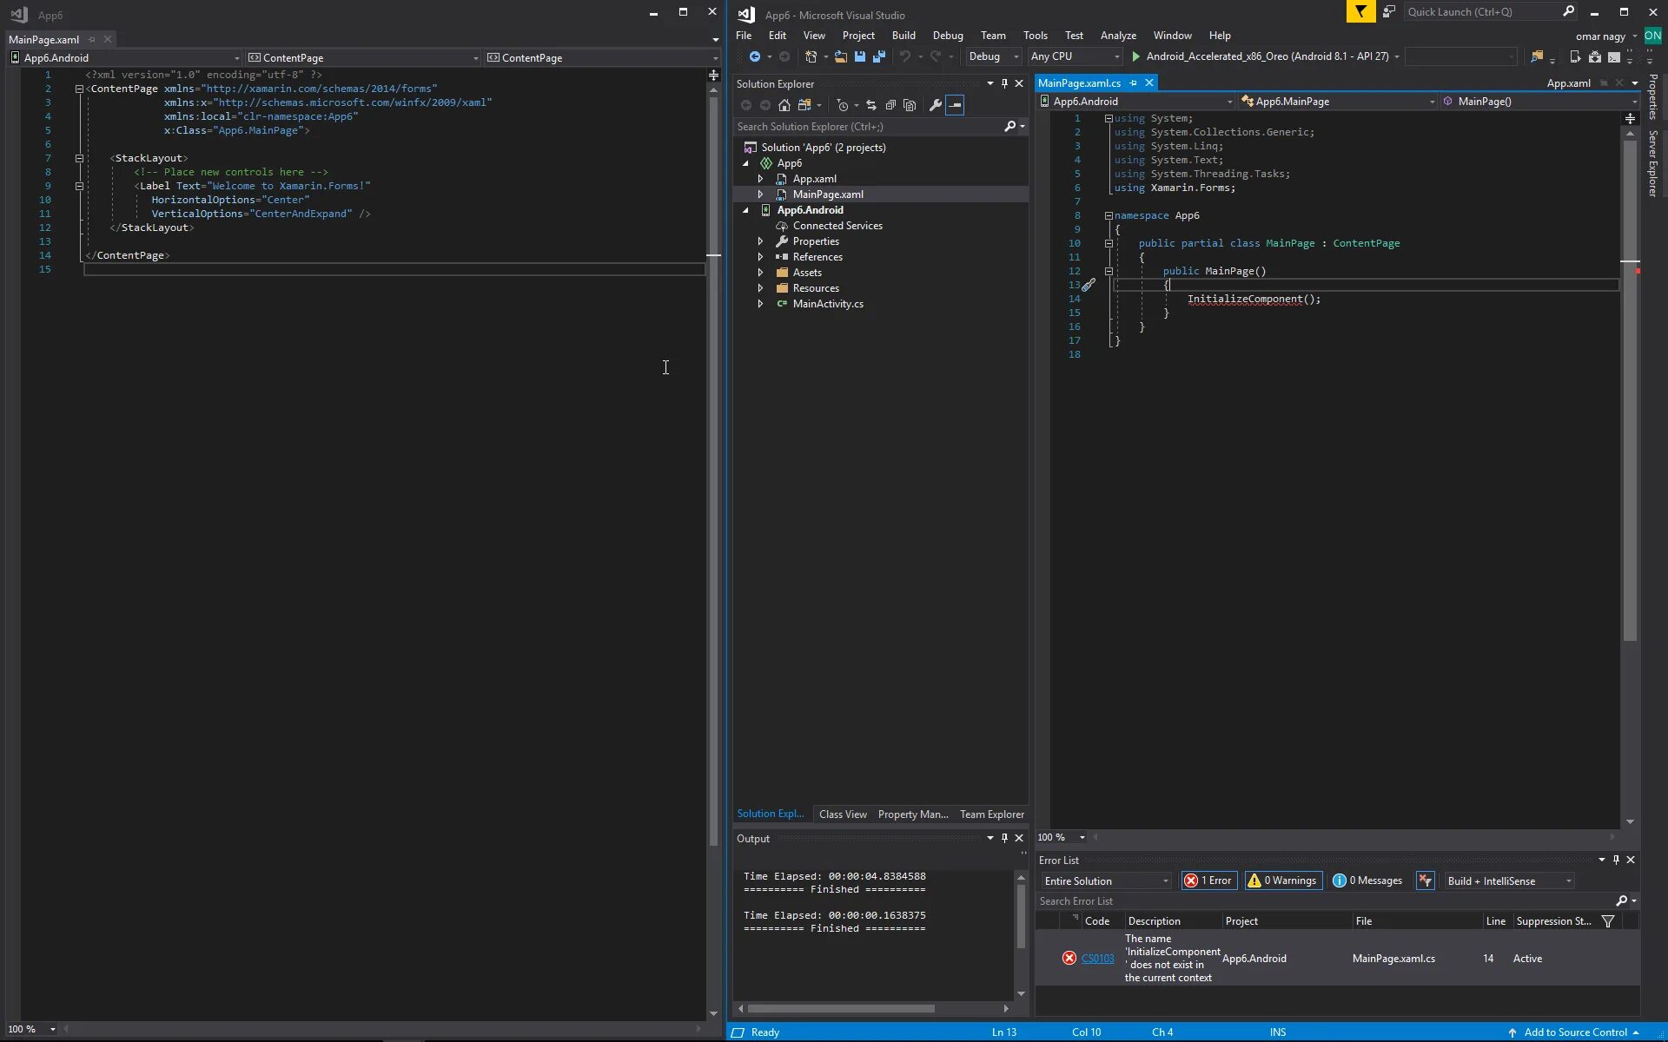The width and height of the screenshot is (1668, 1042).
Task: Click the Solution Explorer Home icon
Action: tap(784, 105)
